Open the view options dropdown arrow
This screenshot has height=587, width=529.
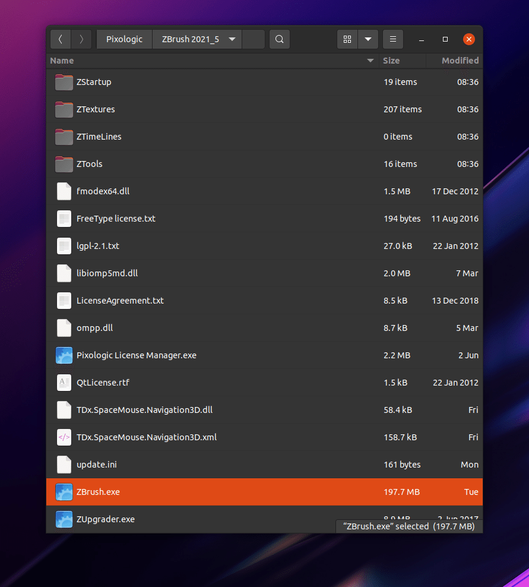pyautogui.click(x=368, y=39)
